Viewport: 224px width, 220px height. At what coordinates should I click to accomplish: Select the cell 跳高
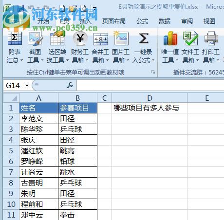pos(77,151)
